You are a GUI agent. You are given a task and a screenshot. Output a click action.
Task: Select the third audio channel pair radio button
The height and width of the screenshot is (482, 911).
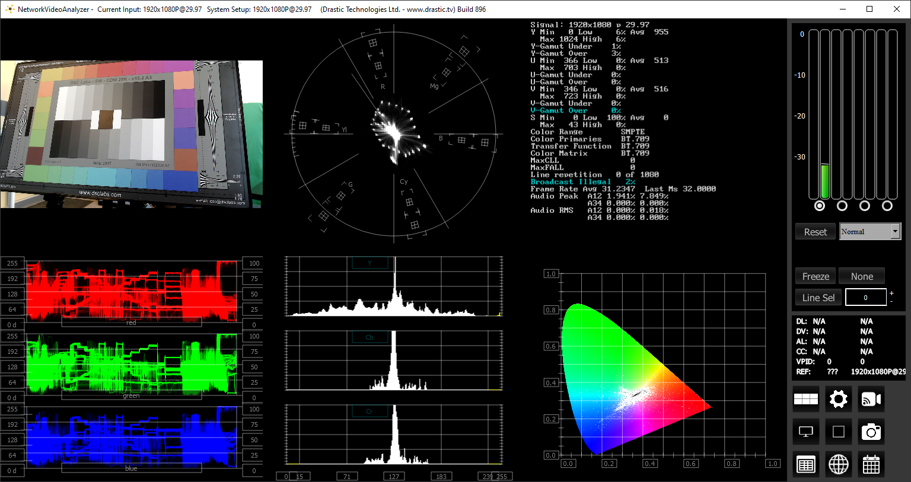point(865,206)
